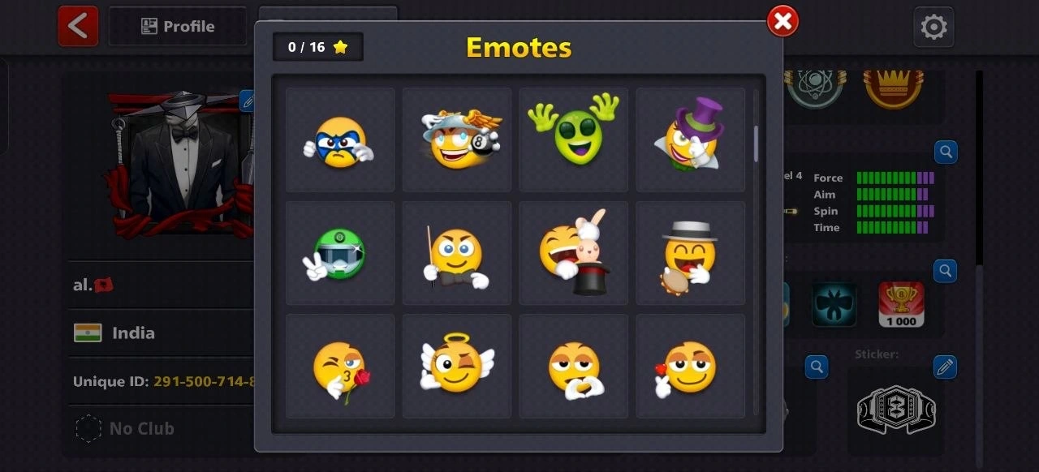
Task: Select the winking angel emote
Action: (x=457, y=366)
